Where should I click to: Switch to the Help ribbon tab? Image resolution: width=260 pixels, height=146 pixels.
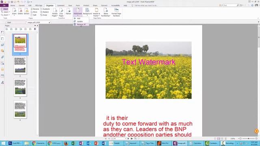[125, 5]
